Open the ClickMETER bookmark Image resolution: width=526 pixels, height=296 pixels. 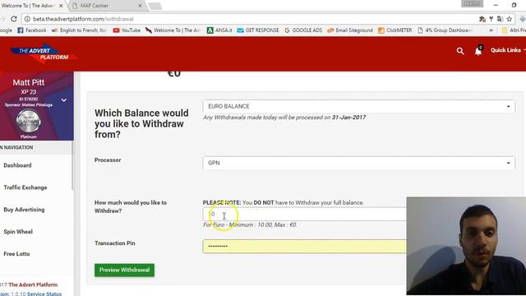(394, 30)
